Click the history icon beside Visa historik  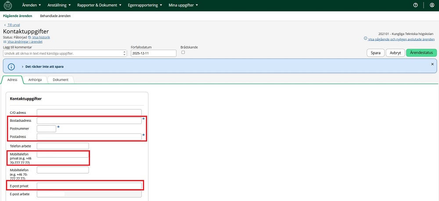pyautogui.click(x=30, y=38)
